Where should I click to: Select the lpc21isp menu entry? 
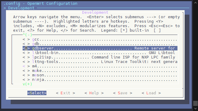coord(100,57)
